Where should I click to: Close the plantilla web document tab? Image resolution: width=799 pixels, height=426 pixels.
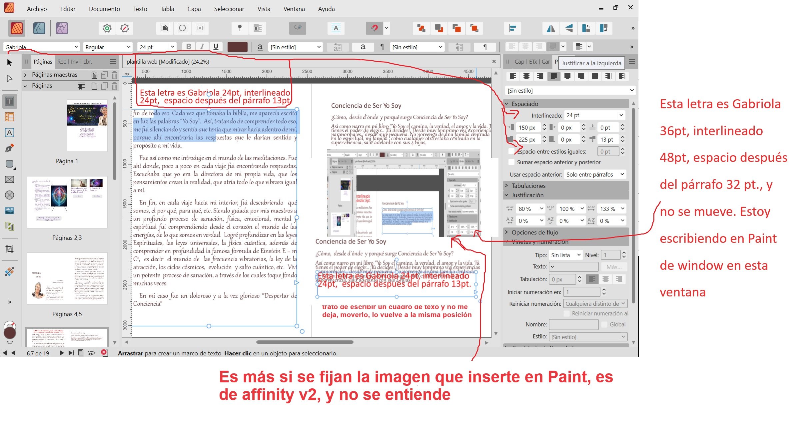(x=494, y=62)
